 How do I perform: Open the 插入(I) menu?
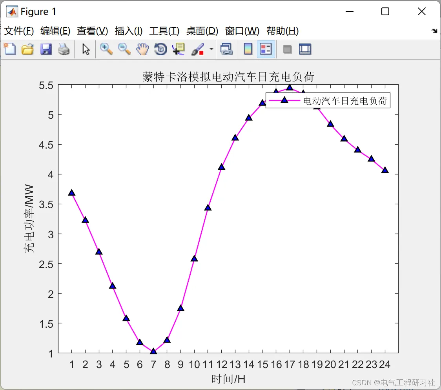point(129,31)
